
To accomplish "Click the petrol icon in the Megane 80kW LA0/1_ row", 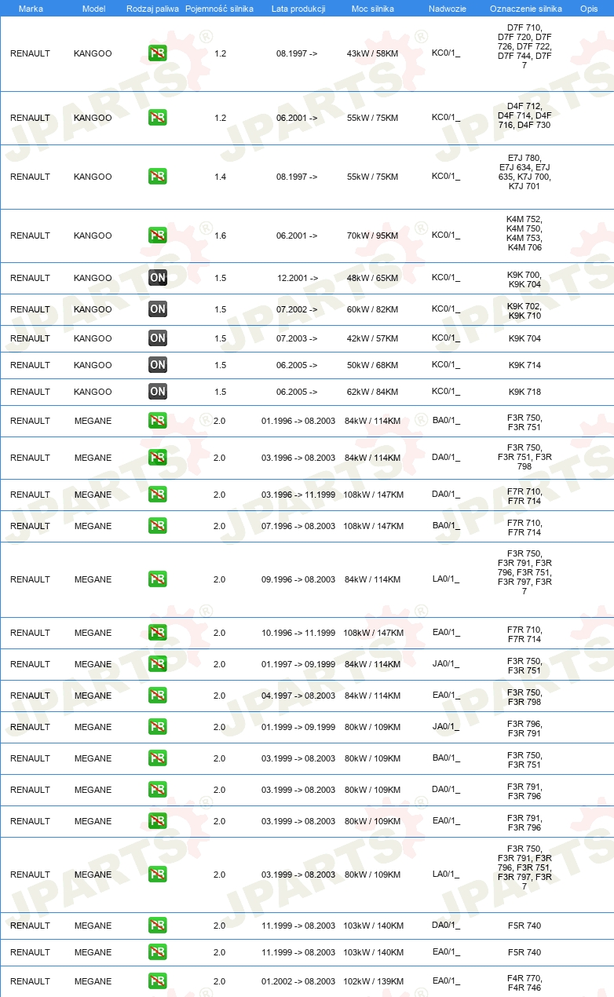I will (x=158, y=875).
